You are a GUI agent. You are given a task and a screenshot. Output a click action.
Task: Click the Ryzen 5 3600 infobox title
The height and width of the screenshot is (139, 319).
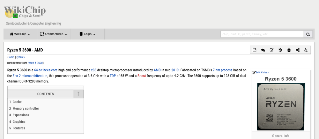click(x=281, y=79)
